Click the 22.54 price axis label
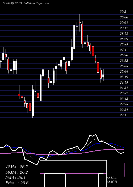The image size is (133, 187). point(124,110)
